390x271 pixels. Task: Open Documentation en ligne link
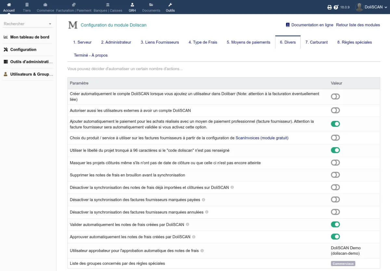[x=312, y=25]
